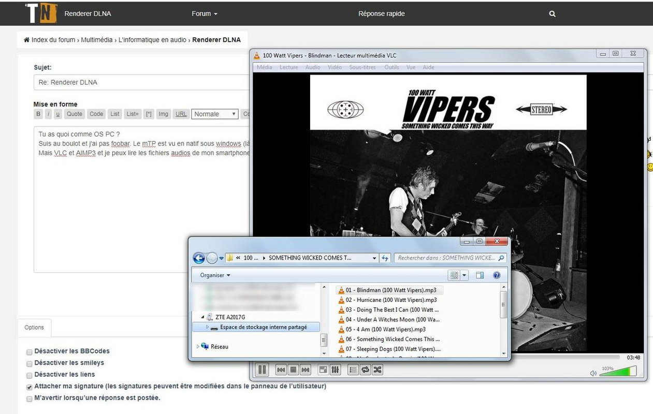The width and height of the screenshot is (653, 414).
Task: Insert a Code BBCode tag
Action: (x=96, y=114)
